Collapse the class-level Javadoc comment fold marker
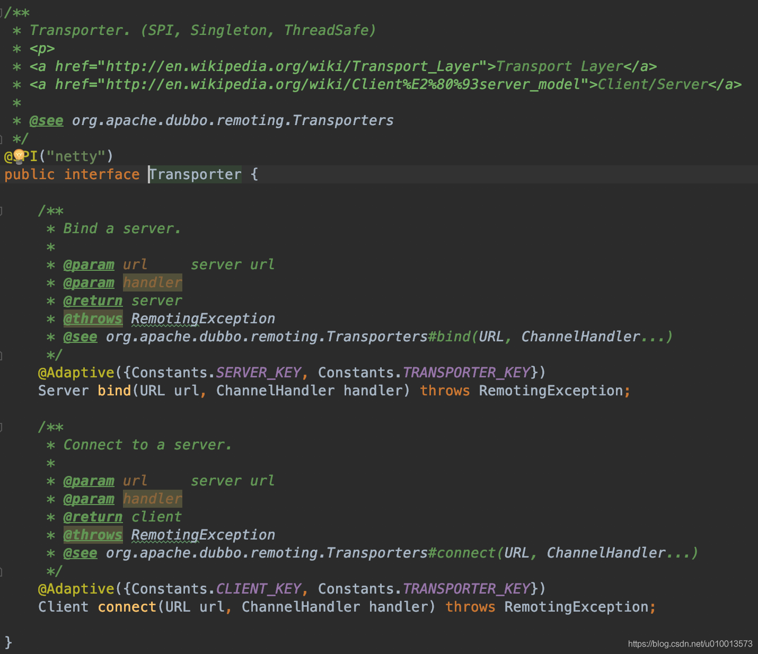 point(2,13)
